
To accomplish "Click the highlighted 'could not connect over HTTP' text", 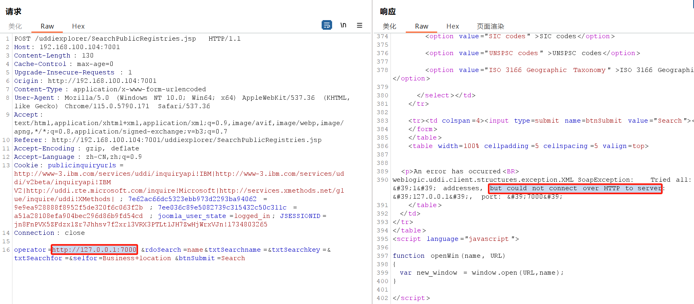I will [x=575, y=188].
